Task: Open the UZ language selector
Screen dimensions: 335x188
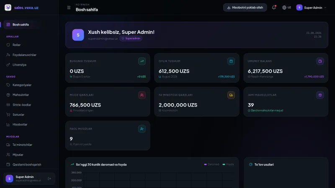Action: (x=286, y=8)
